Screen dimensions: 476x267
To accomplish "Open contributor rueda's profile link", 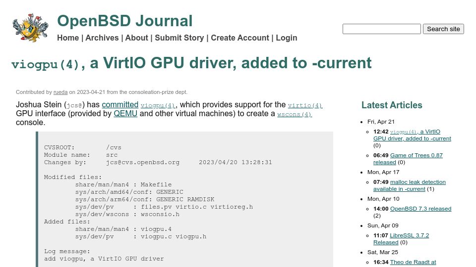I will tap(60, 92).
